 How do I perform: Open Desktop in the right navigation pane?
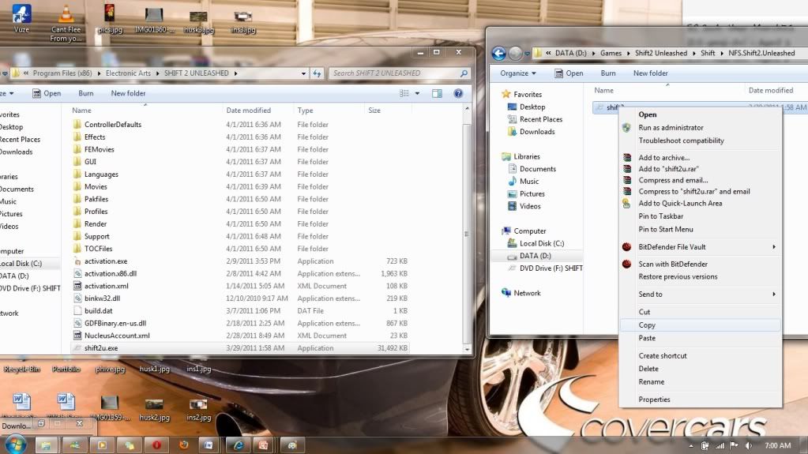(527, 107)
